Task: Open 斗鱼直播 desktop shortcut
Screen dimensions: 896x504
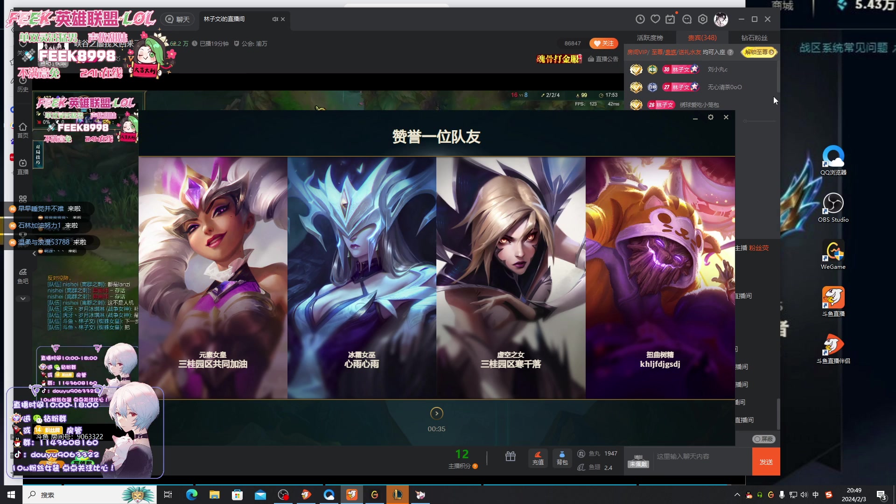Action: coord(833,301)
